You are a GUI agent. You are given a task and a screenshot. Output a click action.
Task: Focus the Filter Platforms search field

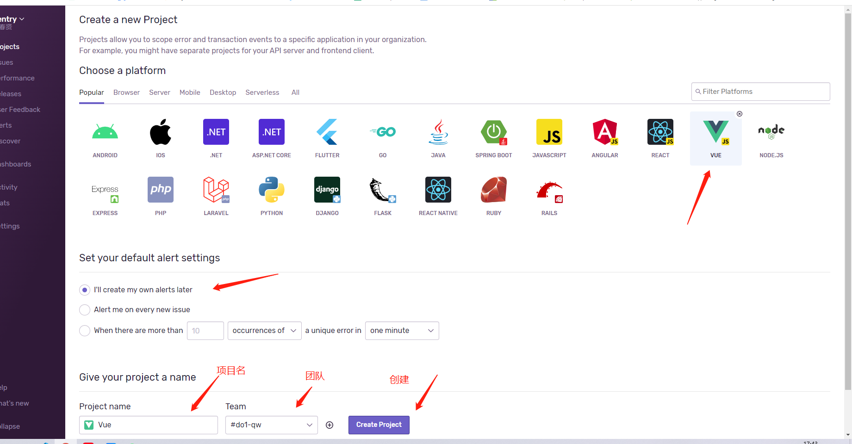760,92
